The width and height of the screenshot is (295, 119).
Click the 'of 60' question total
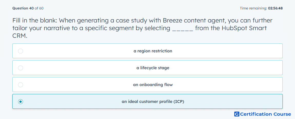tap(39, 8)
